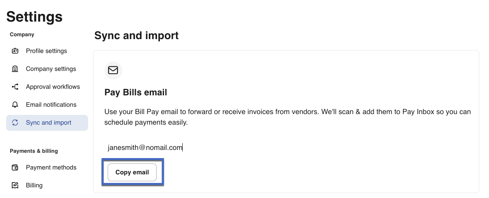Click the Company settings building icon
Viewport: 489px width, 198px height.
pyautogui.click(x=15, y=69)
